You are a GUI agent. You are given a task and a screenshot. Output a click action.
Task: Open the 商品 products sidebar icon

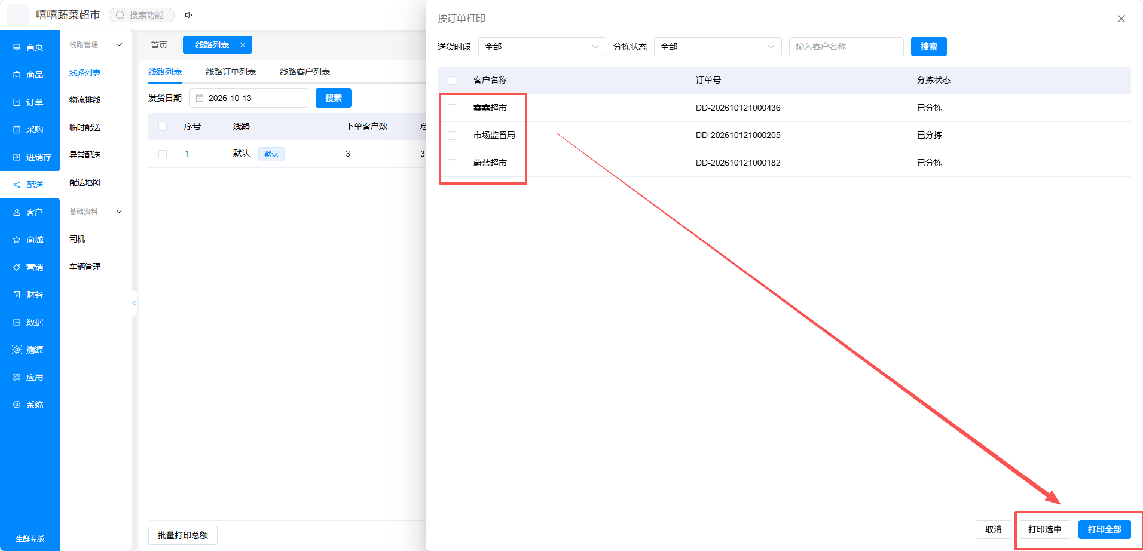pyautogui.click(x=17, y=75)
